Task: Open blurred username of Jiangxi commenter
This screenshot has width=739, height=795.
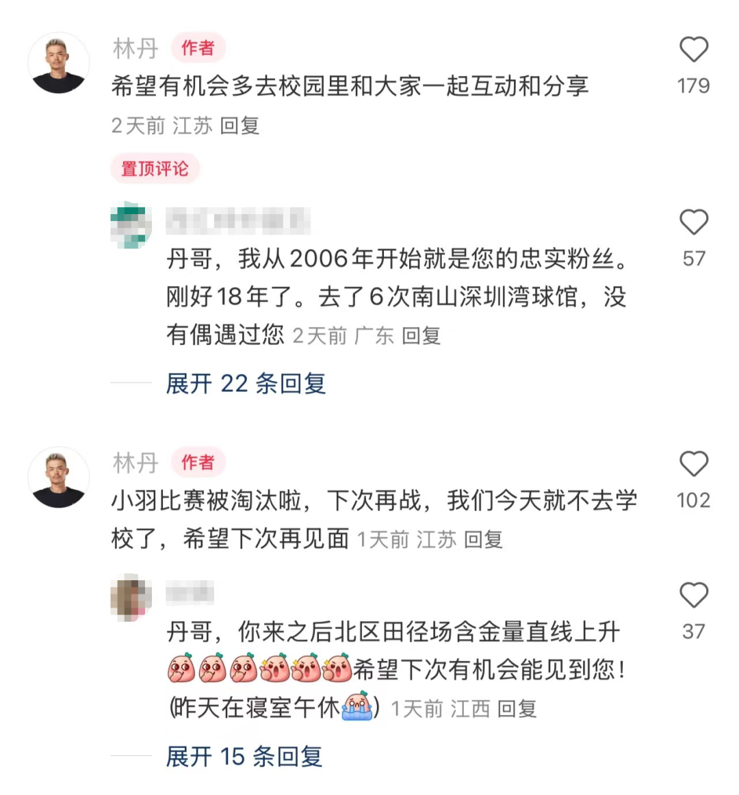Action: pos(190,592)
